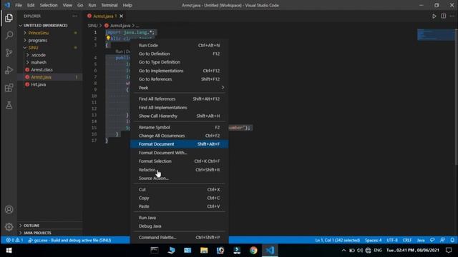Open the Testing flask view
The width and height of the screenshot is (458, 257).
[9, 105]
